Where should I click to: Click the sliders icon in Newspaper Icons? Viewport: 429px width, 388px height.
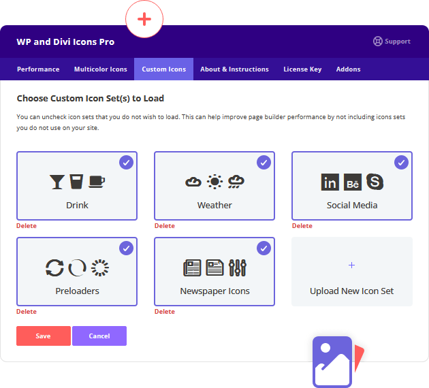(x=238, y=268)
